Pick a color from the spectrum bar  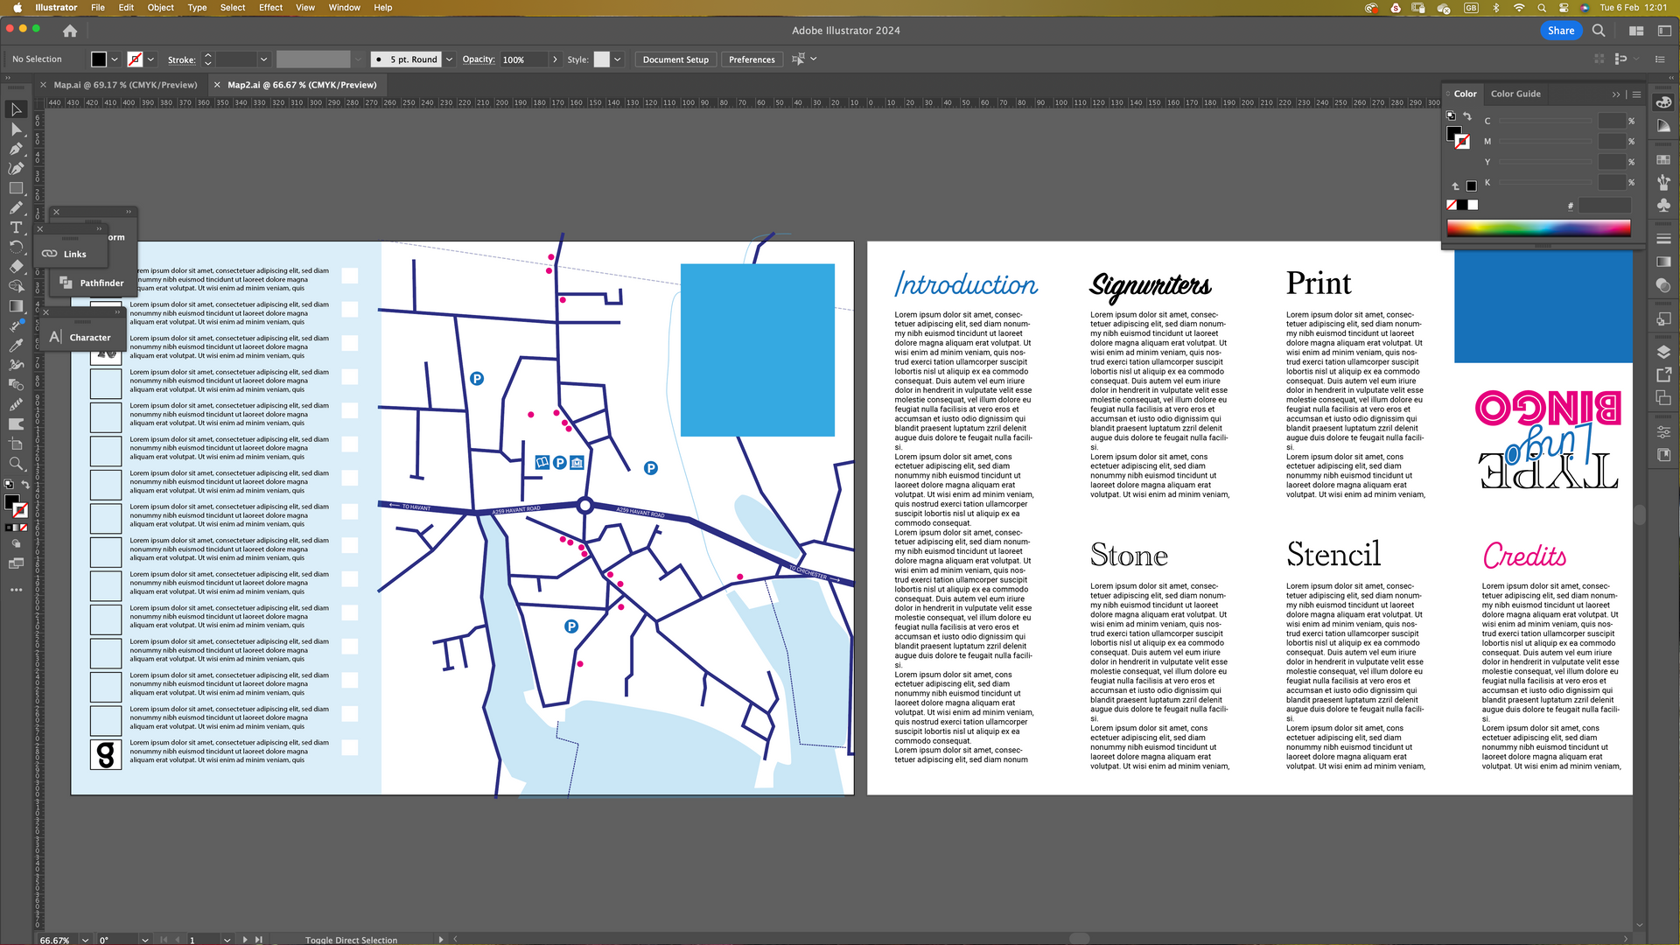[x=1537, y=228]
